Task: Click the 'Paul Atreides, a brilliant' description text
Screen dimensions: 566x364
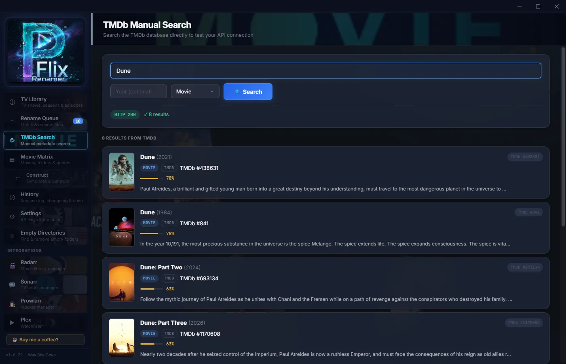Action: (323, 189)
